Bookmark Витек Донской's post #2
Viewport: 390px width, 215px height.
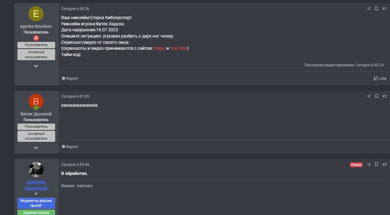[x=376, y=96]
